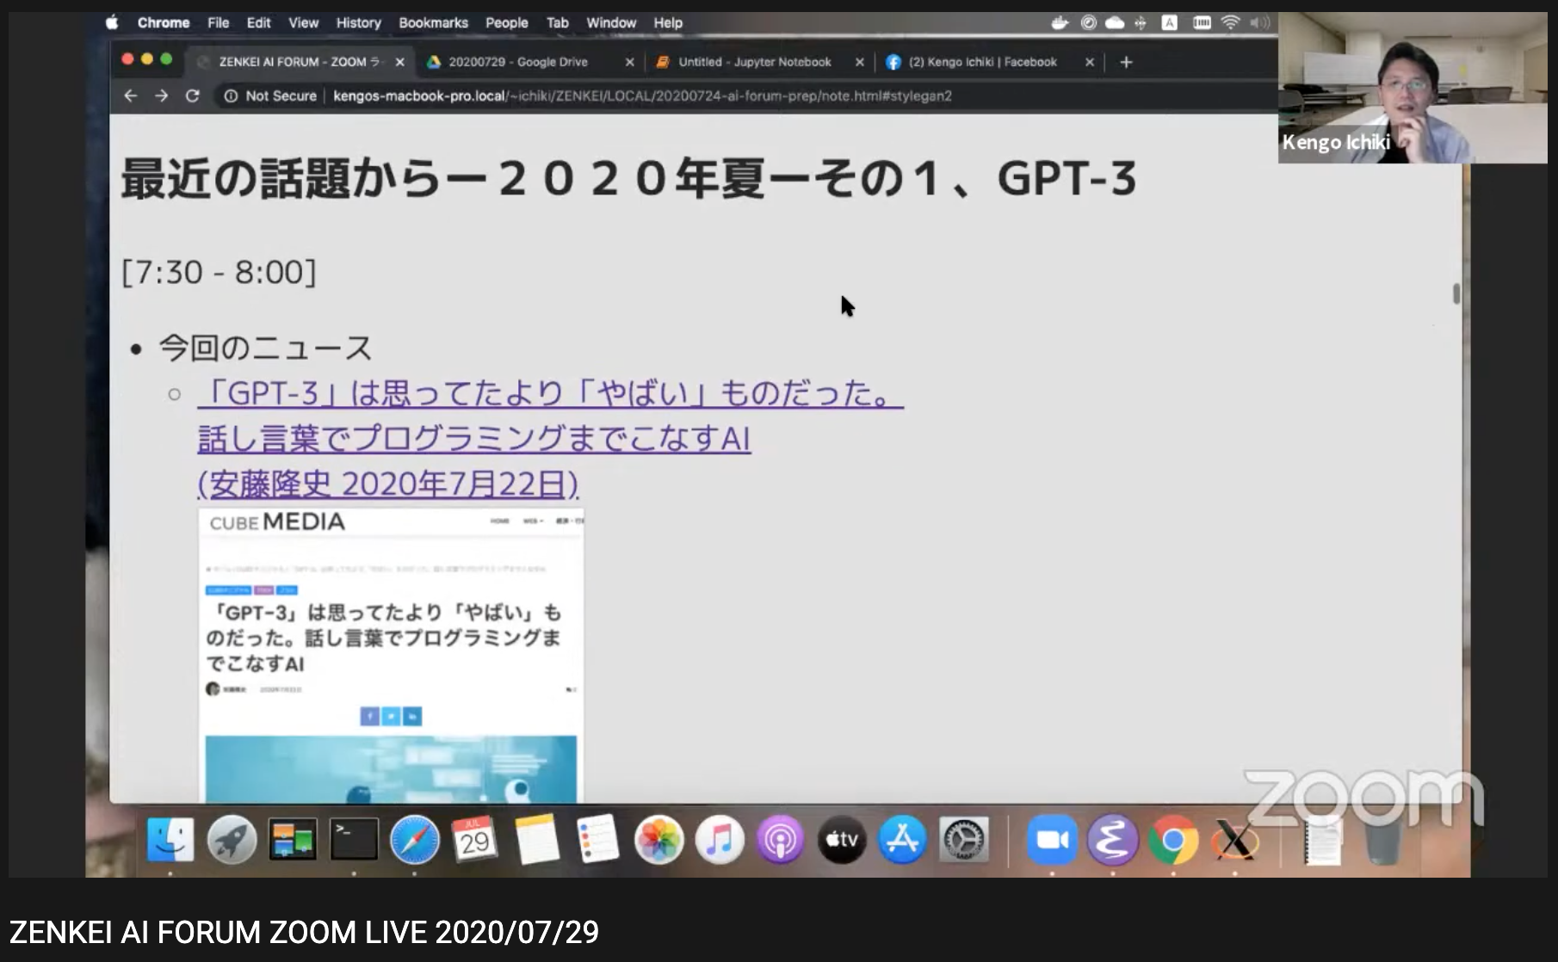The height and width of the screenshot is (962, 1558).
Task: Go forward in Chrome
Action: tap(162, 96)
